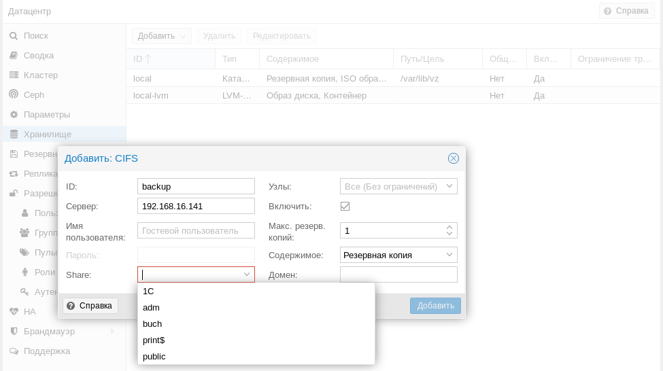663x371 pixels.
Task: Toggle the Включить checkbox
Action: pos(345,206)
